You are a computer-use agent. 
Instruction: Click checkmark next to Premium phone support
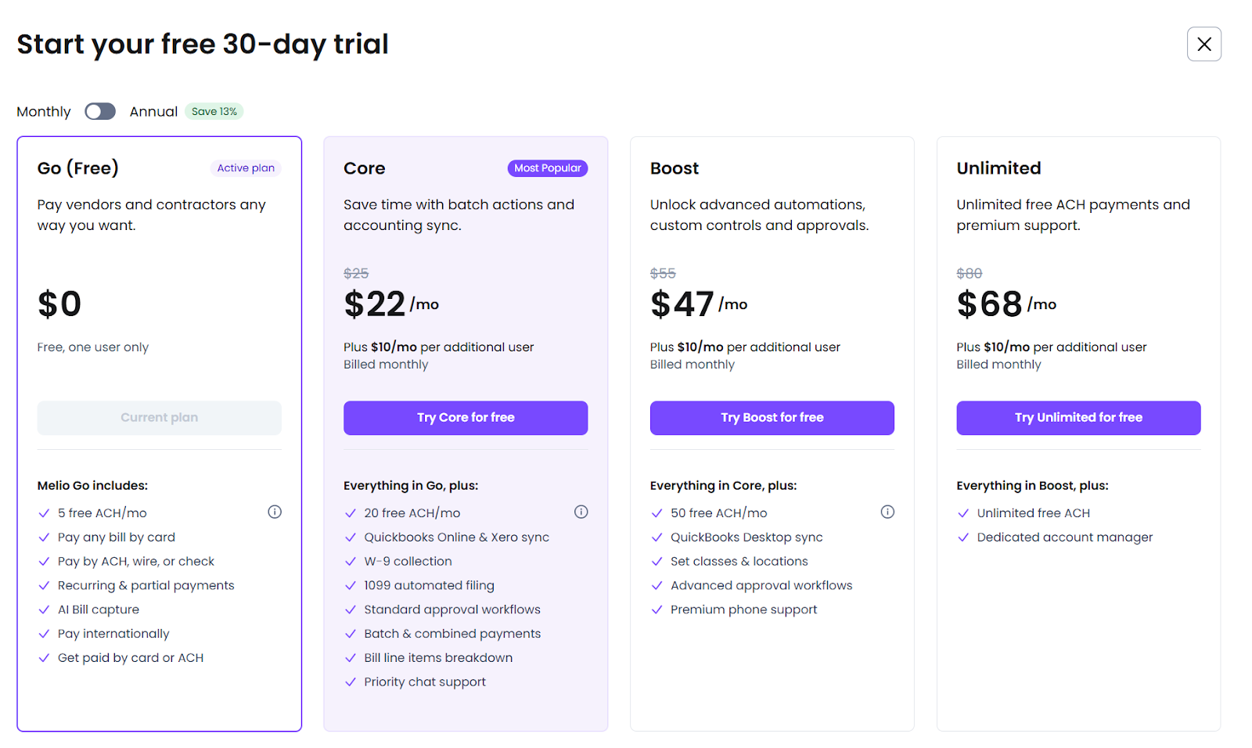657,610
